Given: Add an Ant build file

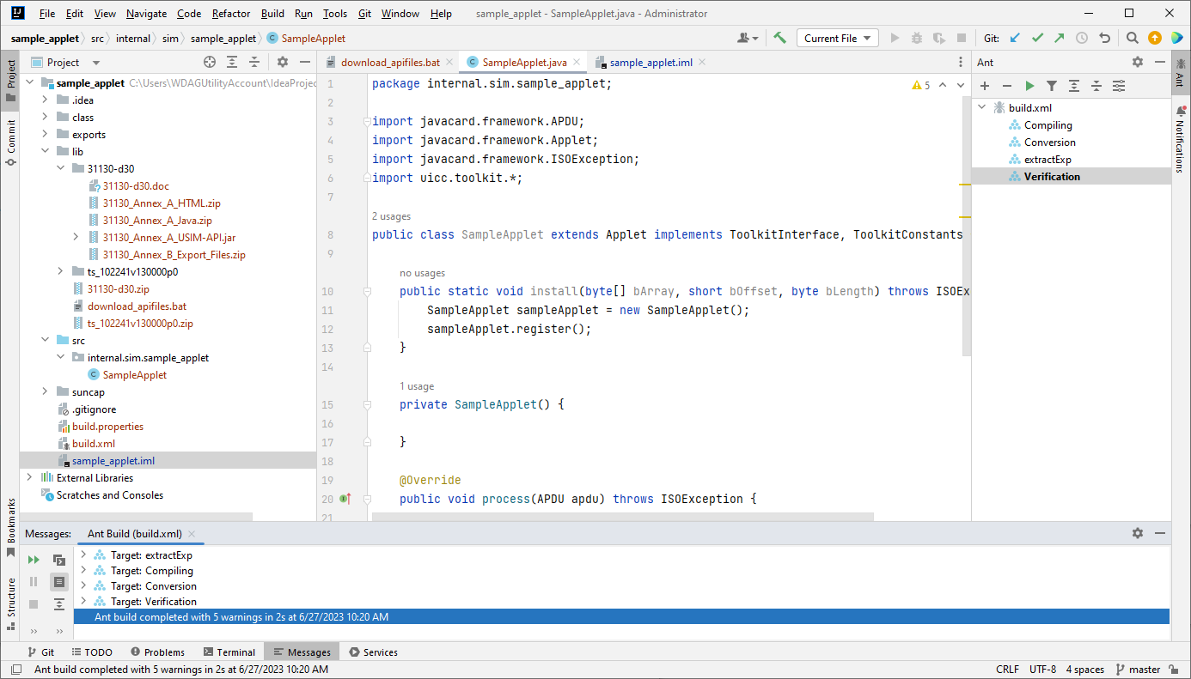Looking at the screenshot, I should tap(985, 86).
